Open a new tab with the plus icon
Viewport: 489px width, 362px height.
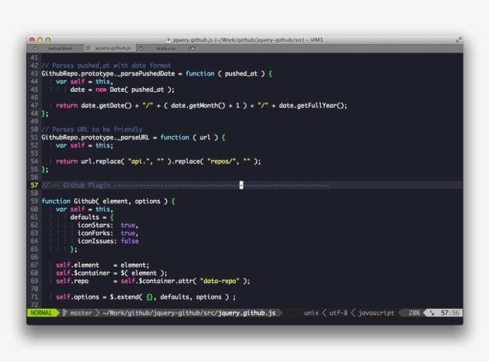pyautogui.click(x=191, y=48)
